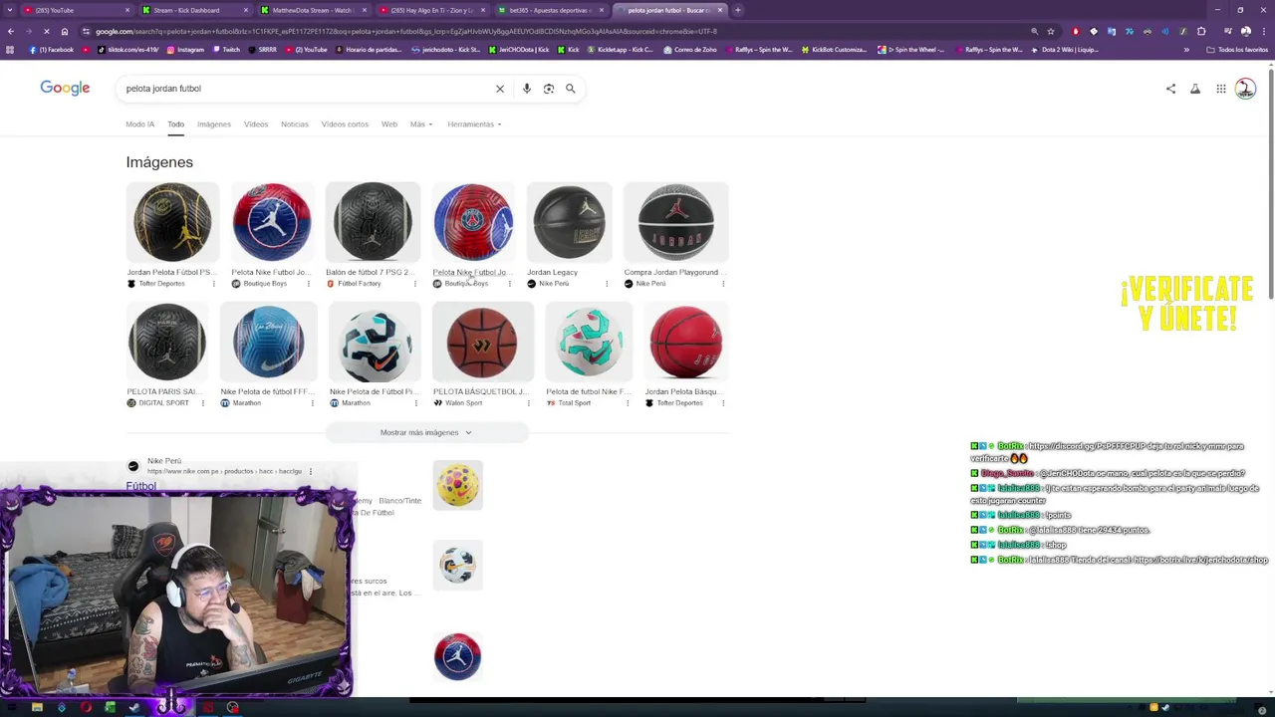Switch to the Imágenes tab
The width and height of the screenshot is (1275, 717).
[213, 124]
